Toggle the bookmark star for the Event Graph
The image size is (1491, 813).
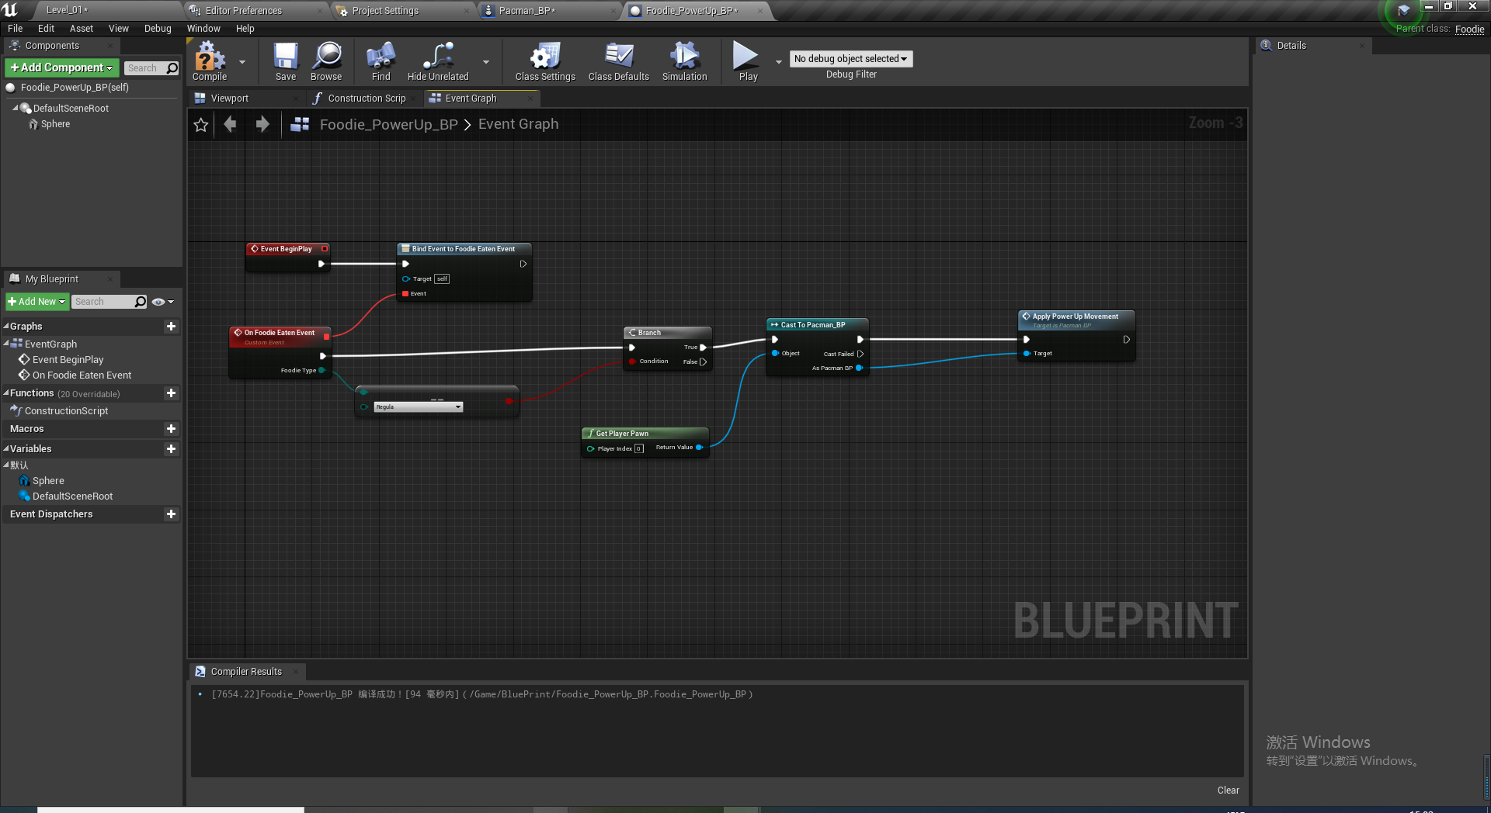pyautogui.click(x=200, y=124)
